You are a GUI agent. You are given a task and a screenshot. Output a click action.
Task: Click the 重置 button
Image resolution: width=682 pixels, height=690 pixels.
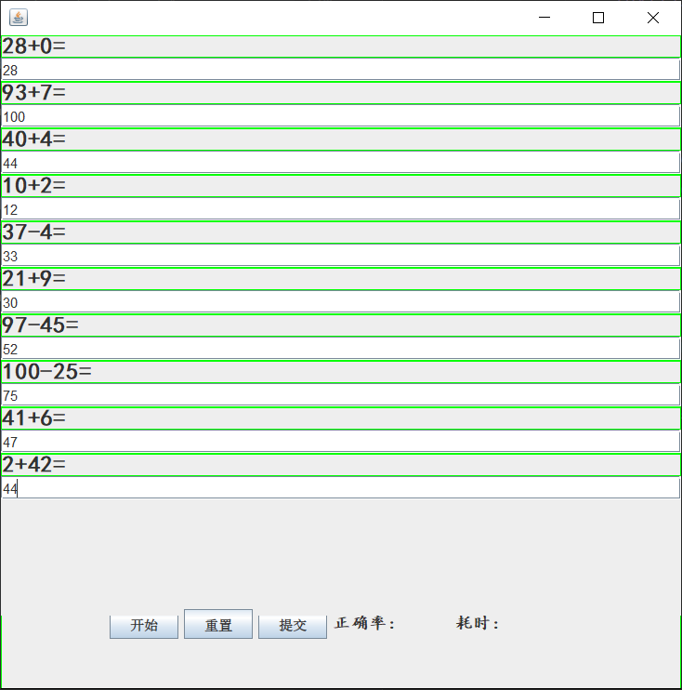click(218, 624)
